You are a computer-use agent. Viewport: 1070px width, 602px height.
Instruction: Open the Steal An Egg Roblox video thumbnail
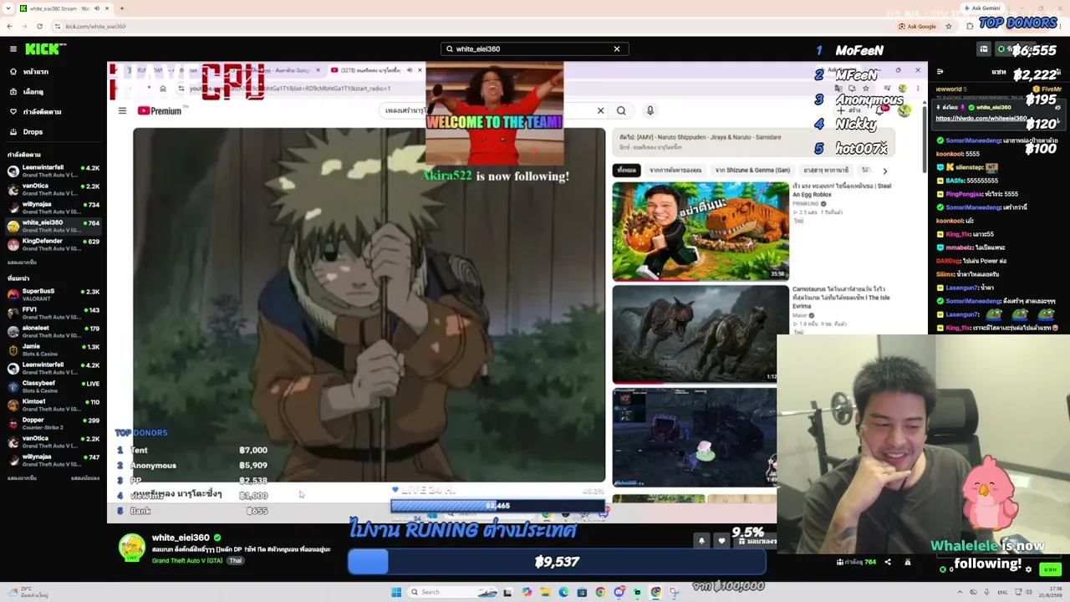pyautogui.click(x=701, y=231)
